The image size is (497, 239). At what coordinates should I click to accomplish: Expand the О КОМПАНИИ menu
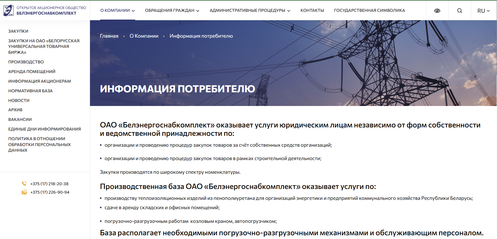click(117, 10)
